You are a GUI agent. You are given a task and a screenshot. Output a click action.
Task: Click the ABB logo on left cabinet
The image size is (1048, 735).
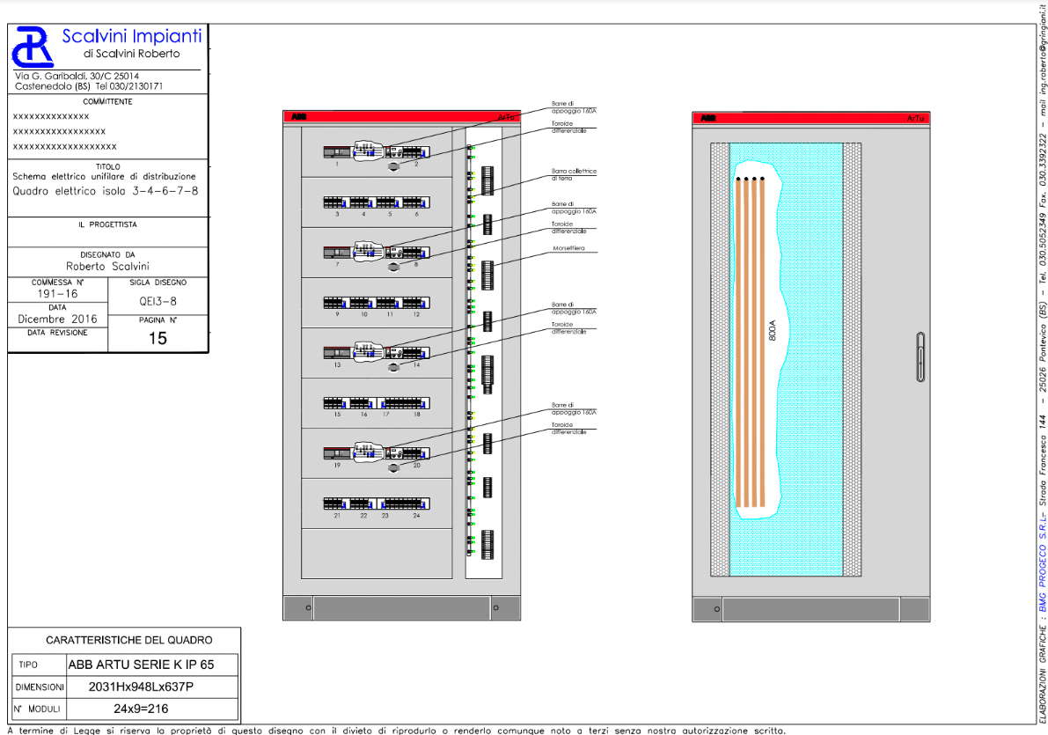coord(300,116)
